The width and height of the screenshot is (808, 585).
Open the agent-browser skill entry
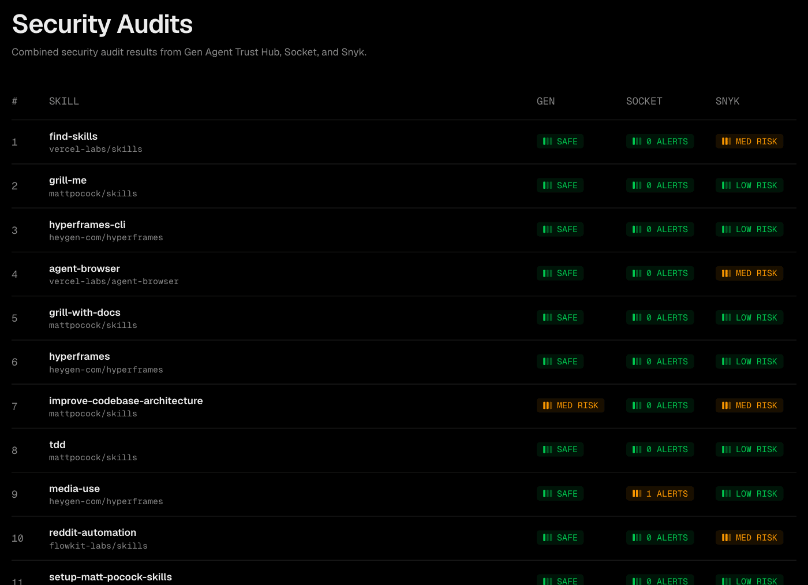click(x=84, y=269)
